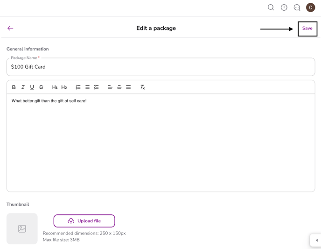Viewport: 321px width, 249px height.
Task: Toggle italic formatting
Action: click(x=23, y=87)
